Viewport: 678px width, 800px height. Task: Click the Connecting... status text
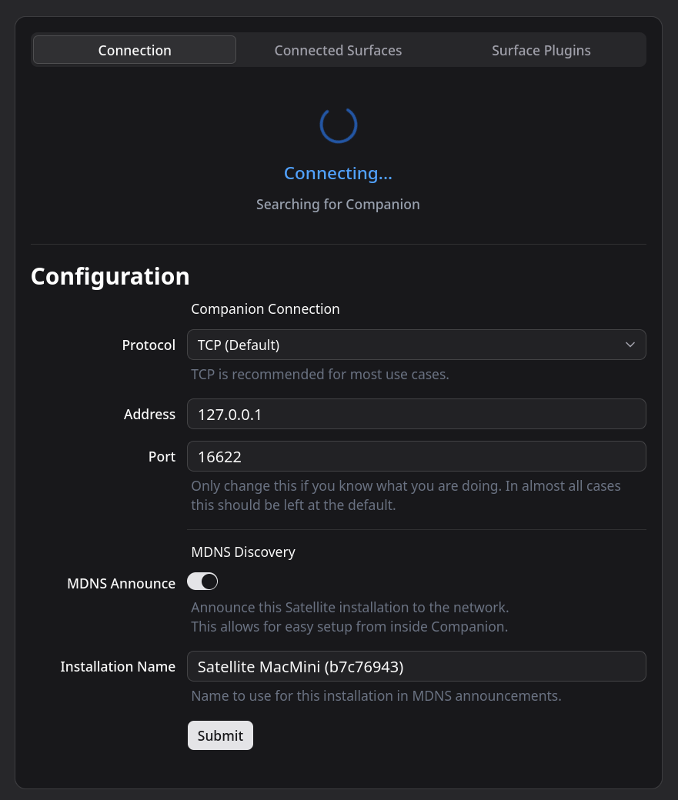coord(338,173)
